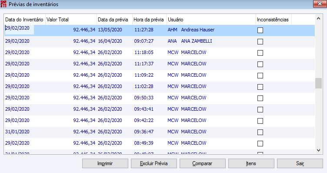Click the application icon in title bar
Screen dimensions: 327x173
click(3, 4)
